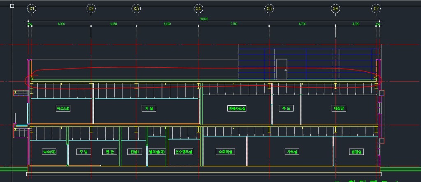The width and height of the screenshot is (421, 182).
Task: Select the 현관 room label
Action: coord(109,152)
